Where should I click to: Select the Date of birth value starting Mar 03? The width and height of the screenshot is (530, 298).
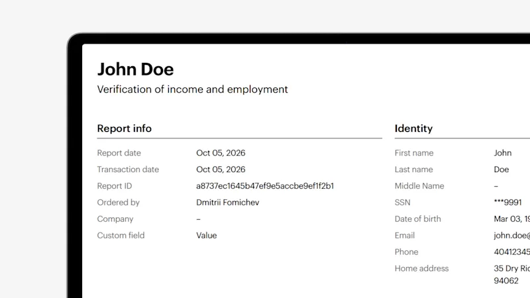point(511,219)
